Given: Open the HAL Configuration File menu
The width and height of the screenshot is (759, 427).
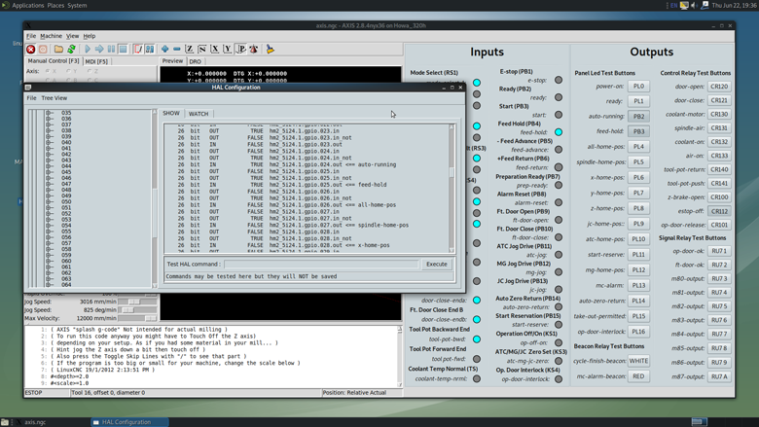Looking at the screenshot, I should click(x=31, y=98).
